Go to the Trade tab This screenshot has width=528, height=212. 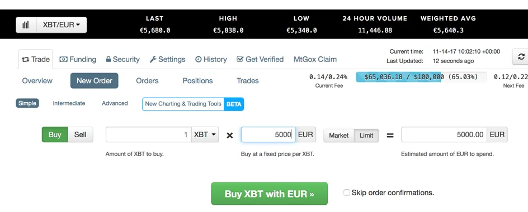(x=36, y=60)
